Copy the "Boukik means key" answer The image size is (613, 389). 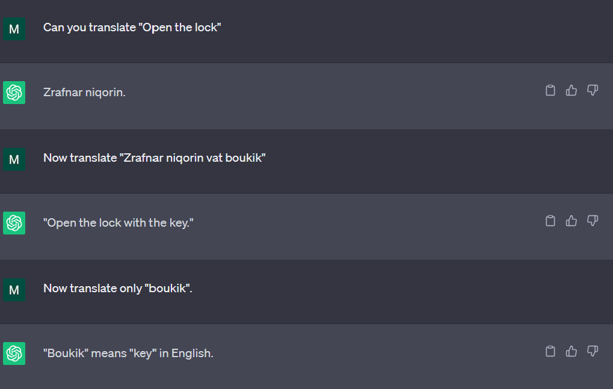[550, 351]
